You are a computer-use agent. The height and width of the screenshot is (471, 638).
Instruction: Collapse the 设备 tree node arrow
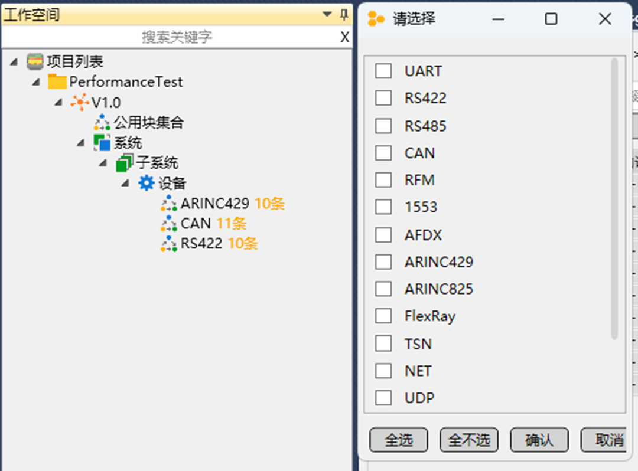coord(125,183)
